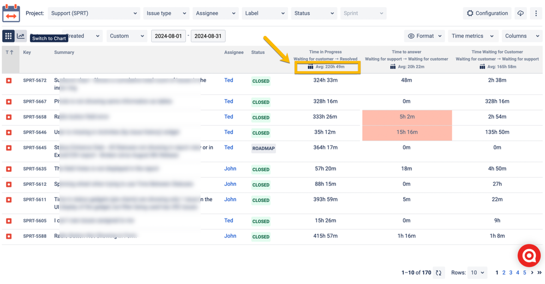
Task: Click the Assignee column header
Action: point(233,52)
